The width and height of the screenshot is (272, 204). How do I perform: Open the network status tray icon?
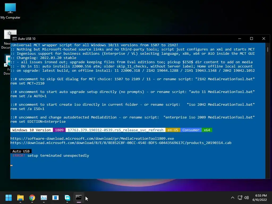tap(240, 198)
